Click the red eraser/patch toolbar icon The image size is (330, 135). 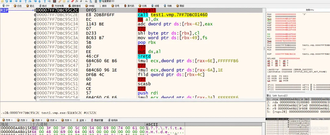pos(73,1)
